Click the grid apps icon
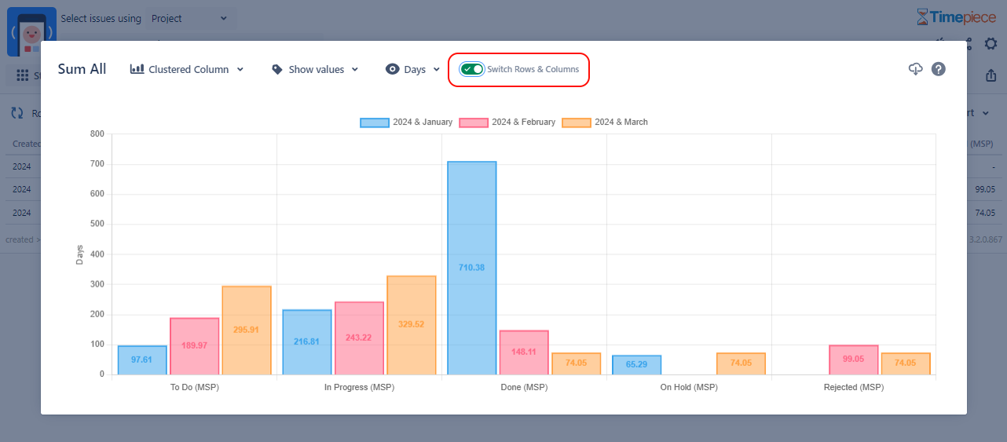 (23, 76)
